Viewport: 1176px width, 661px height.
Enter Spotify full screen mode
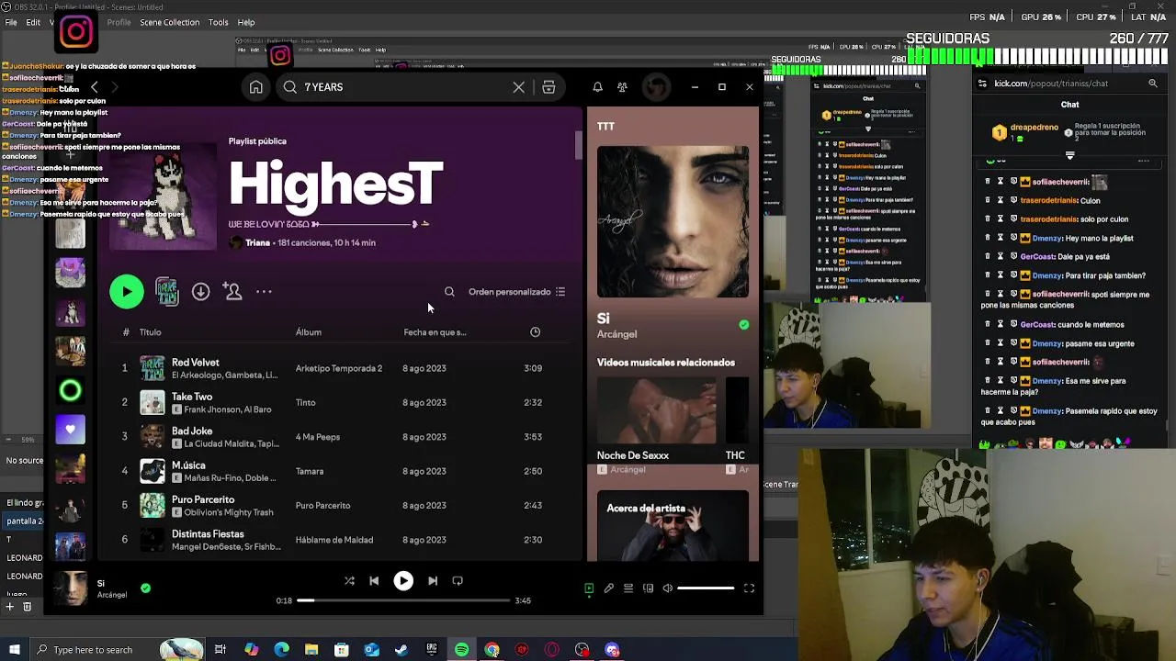(x=749, y=588)
